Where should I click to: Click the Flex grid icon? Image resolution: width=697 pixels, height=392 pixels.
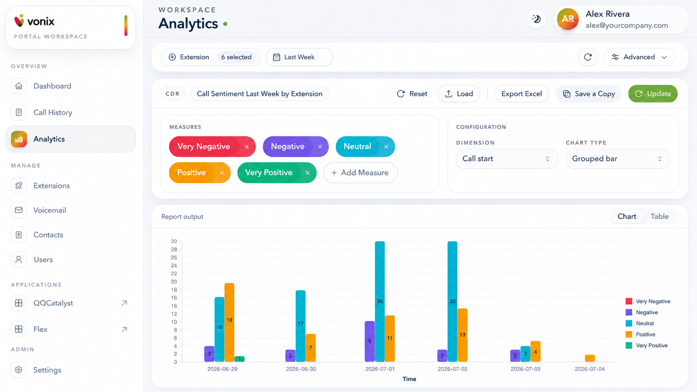coord(19,330)
